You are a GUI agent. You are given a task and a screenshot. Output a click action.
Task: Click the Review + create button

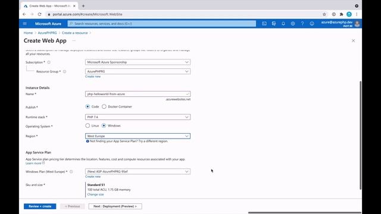[40, 206]
